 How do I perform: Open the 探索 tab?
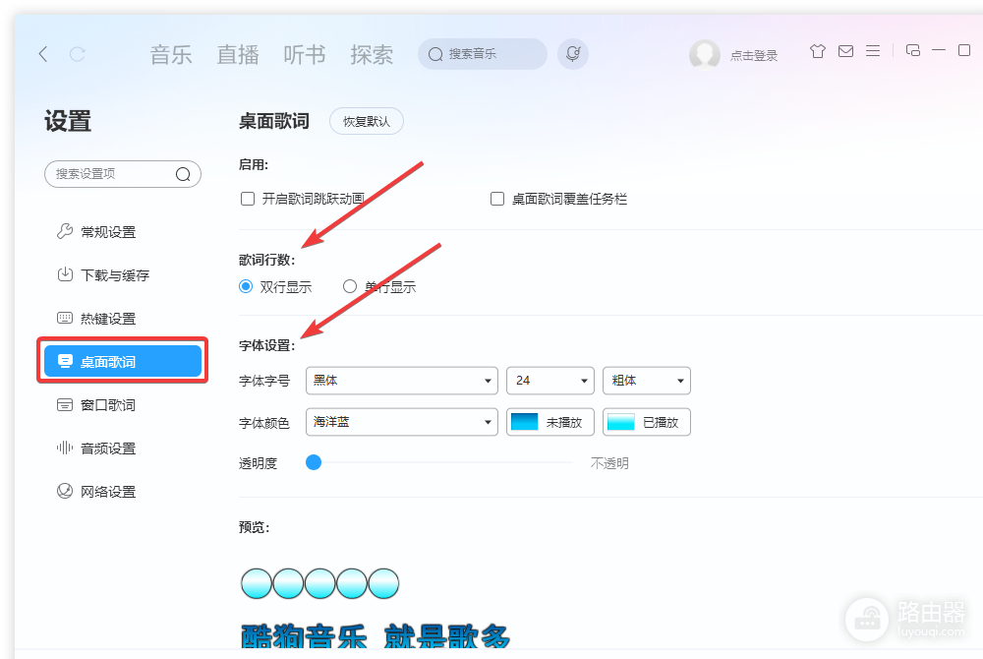(x=372, y=55)
